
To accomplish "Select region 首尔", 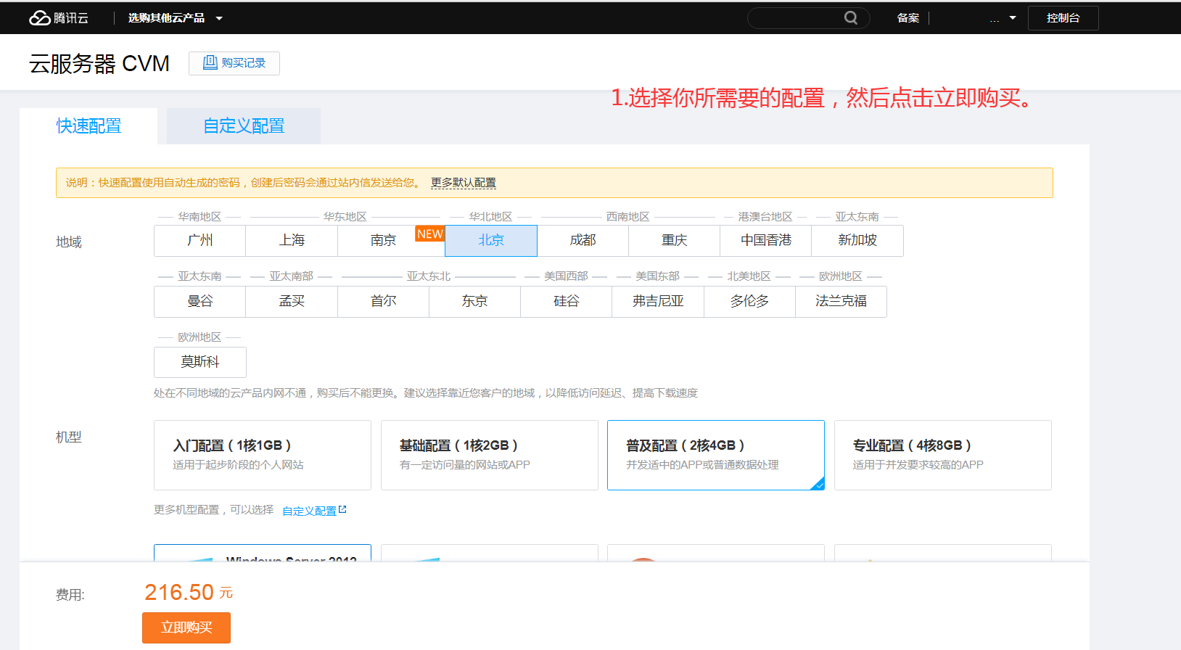I will [x=383, y=301].
